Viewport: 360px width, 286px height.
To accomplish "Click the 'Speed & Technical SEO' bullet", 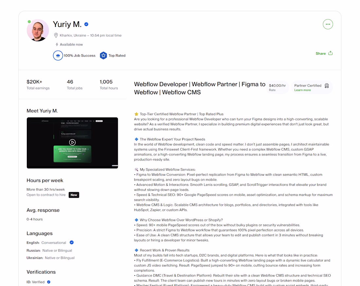I will [233, 197].
